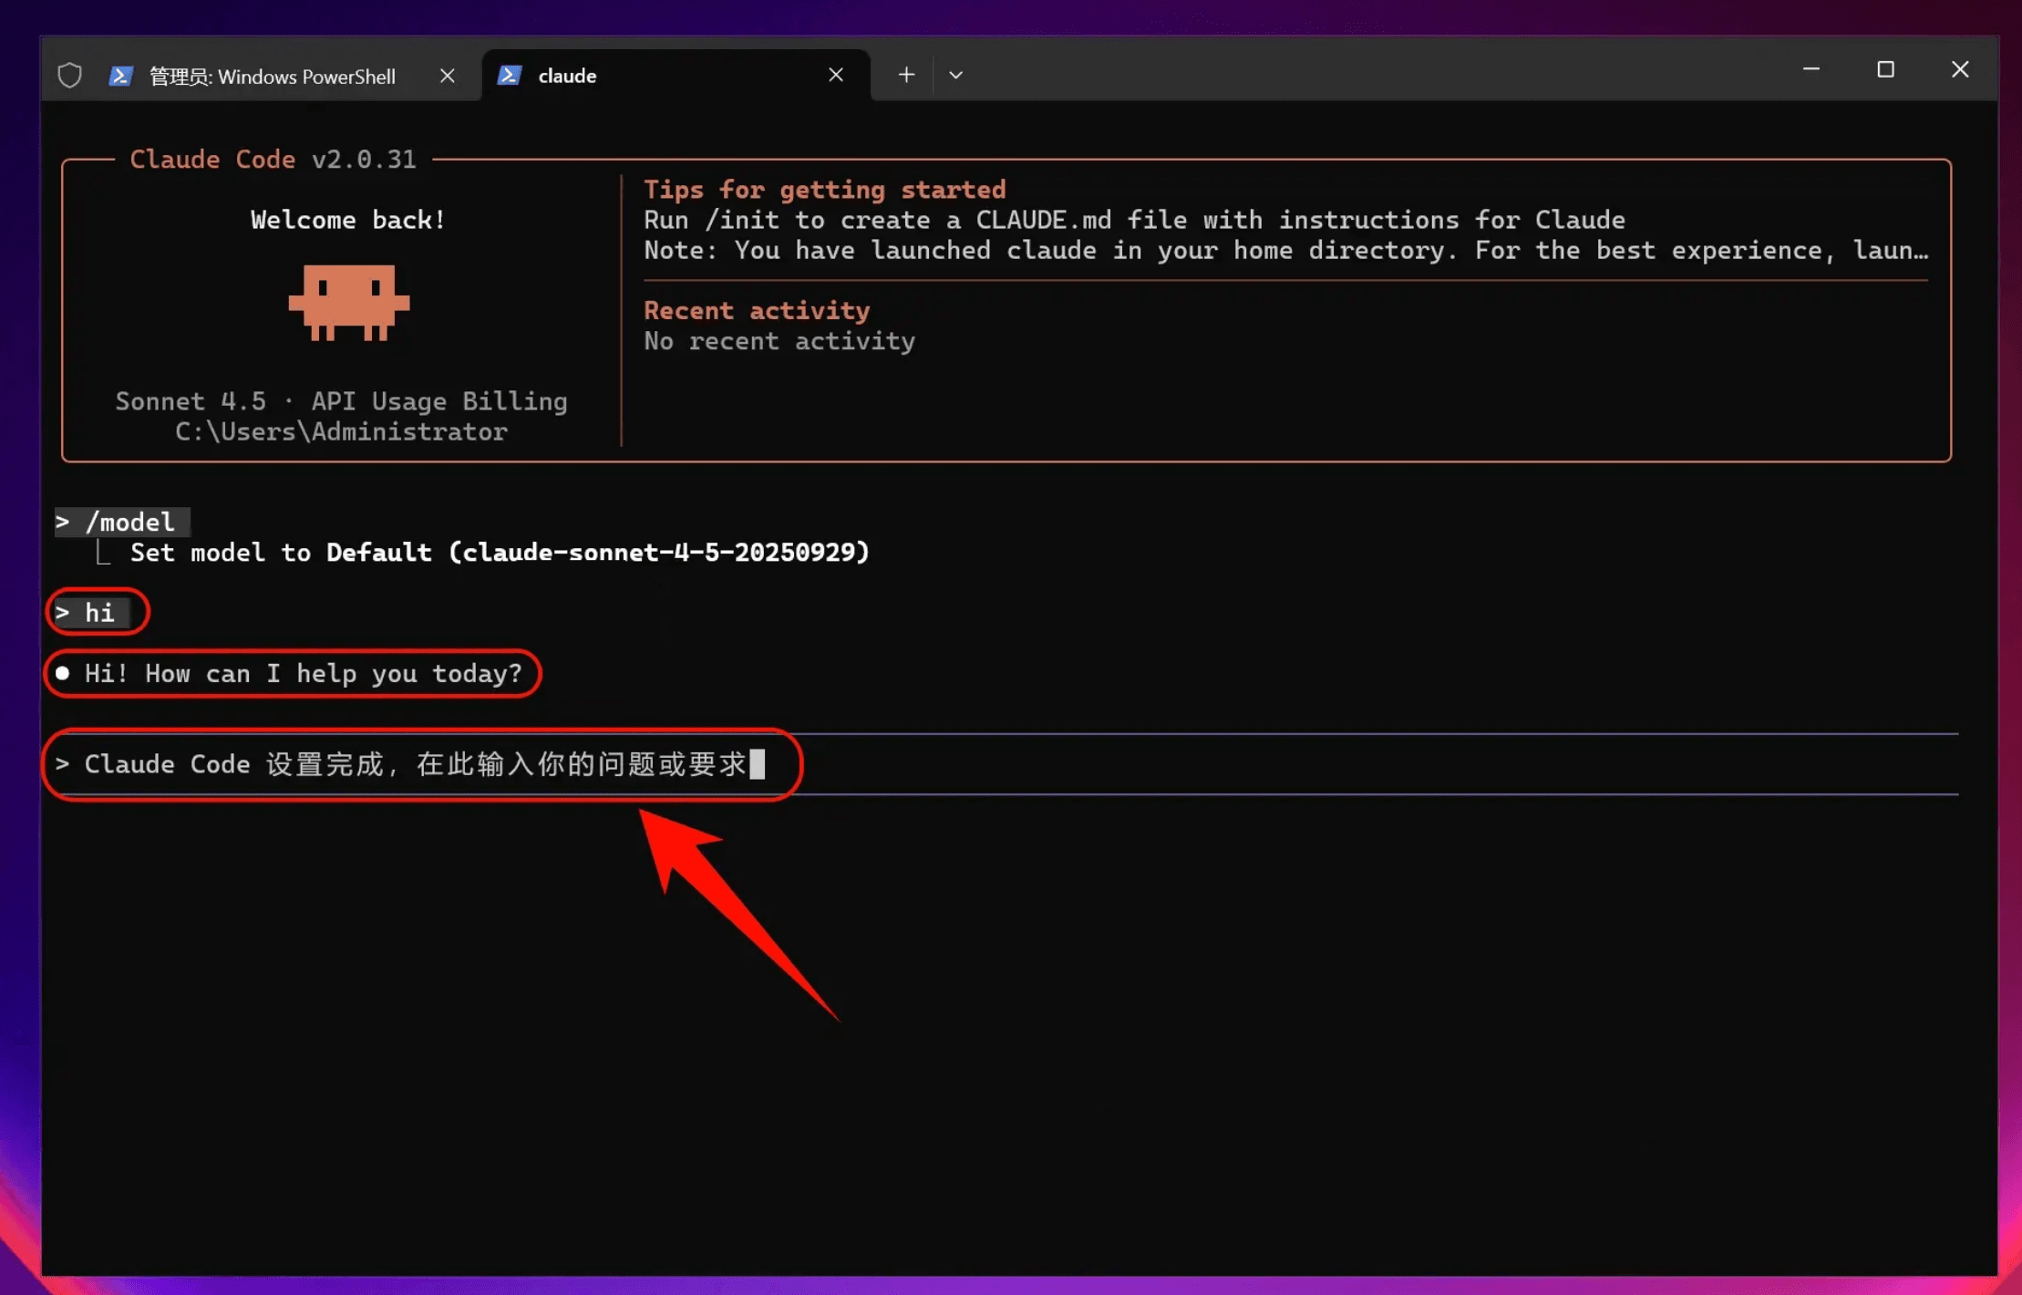
Task: Close the Windows PowerShell admin tab
Action: tap(447, 76)
